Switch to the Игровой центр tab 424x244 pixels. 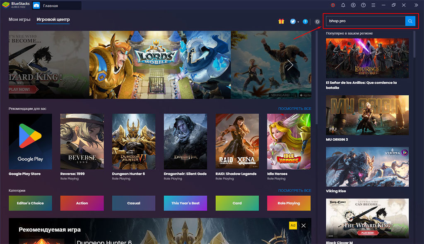pyautogui.click(x=53, y=19)
